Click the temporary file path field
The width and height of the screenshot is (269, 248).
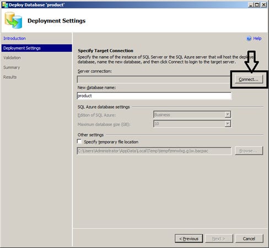pos(154,151)
